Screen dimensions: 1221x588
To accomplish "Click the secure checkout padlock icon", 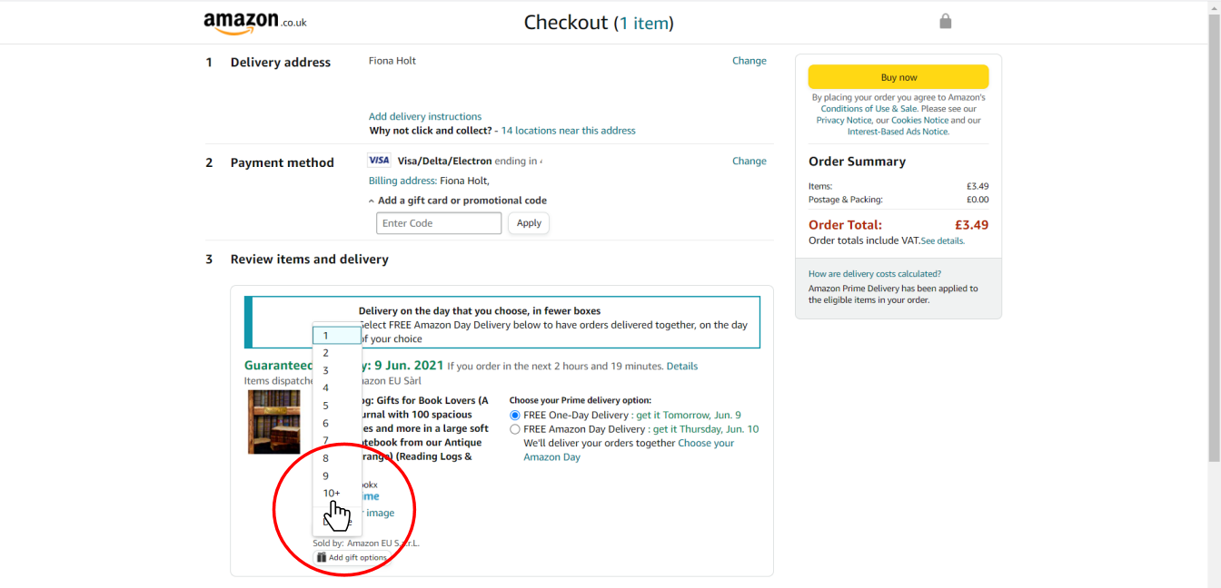I will [x=945, y=21].
